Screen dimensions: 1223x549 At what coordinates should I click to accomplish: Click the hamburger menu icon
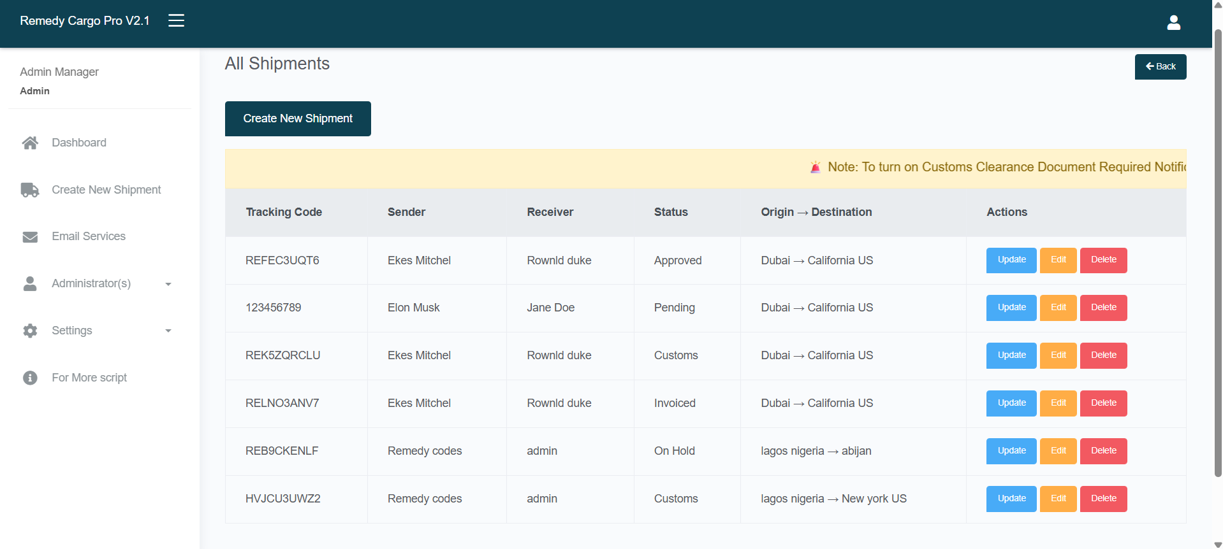tap(176, 20)
